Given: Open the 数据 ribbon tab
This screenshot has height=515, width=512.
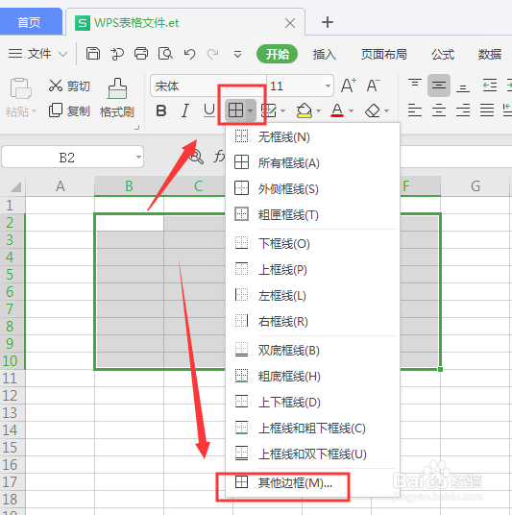Looking at the screenshot, I should (x=490, y=54).
